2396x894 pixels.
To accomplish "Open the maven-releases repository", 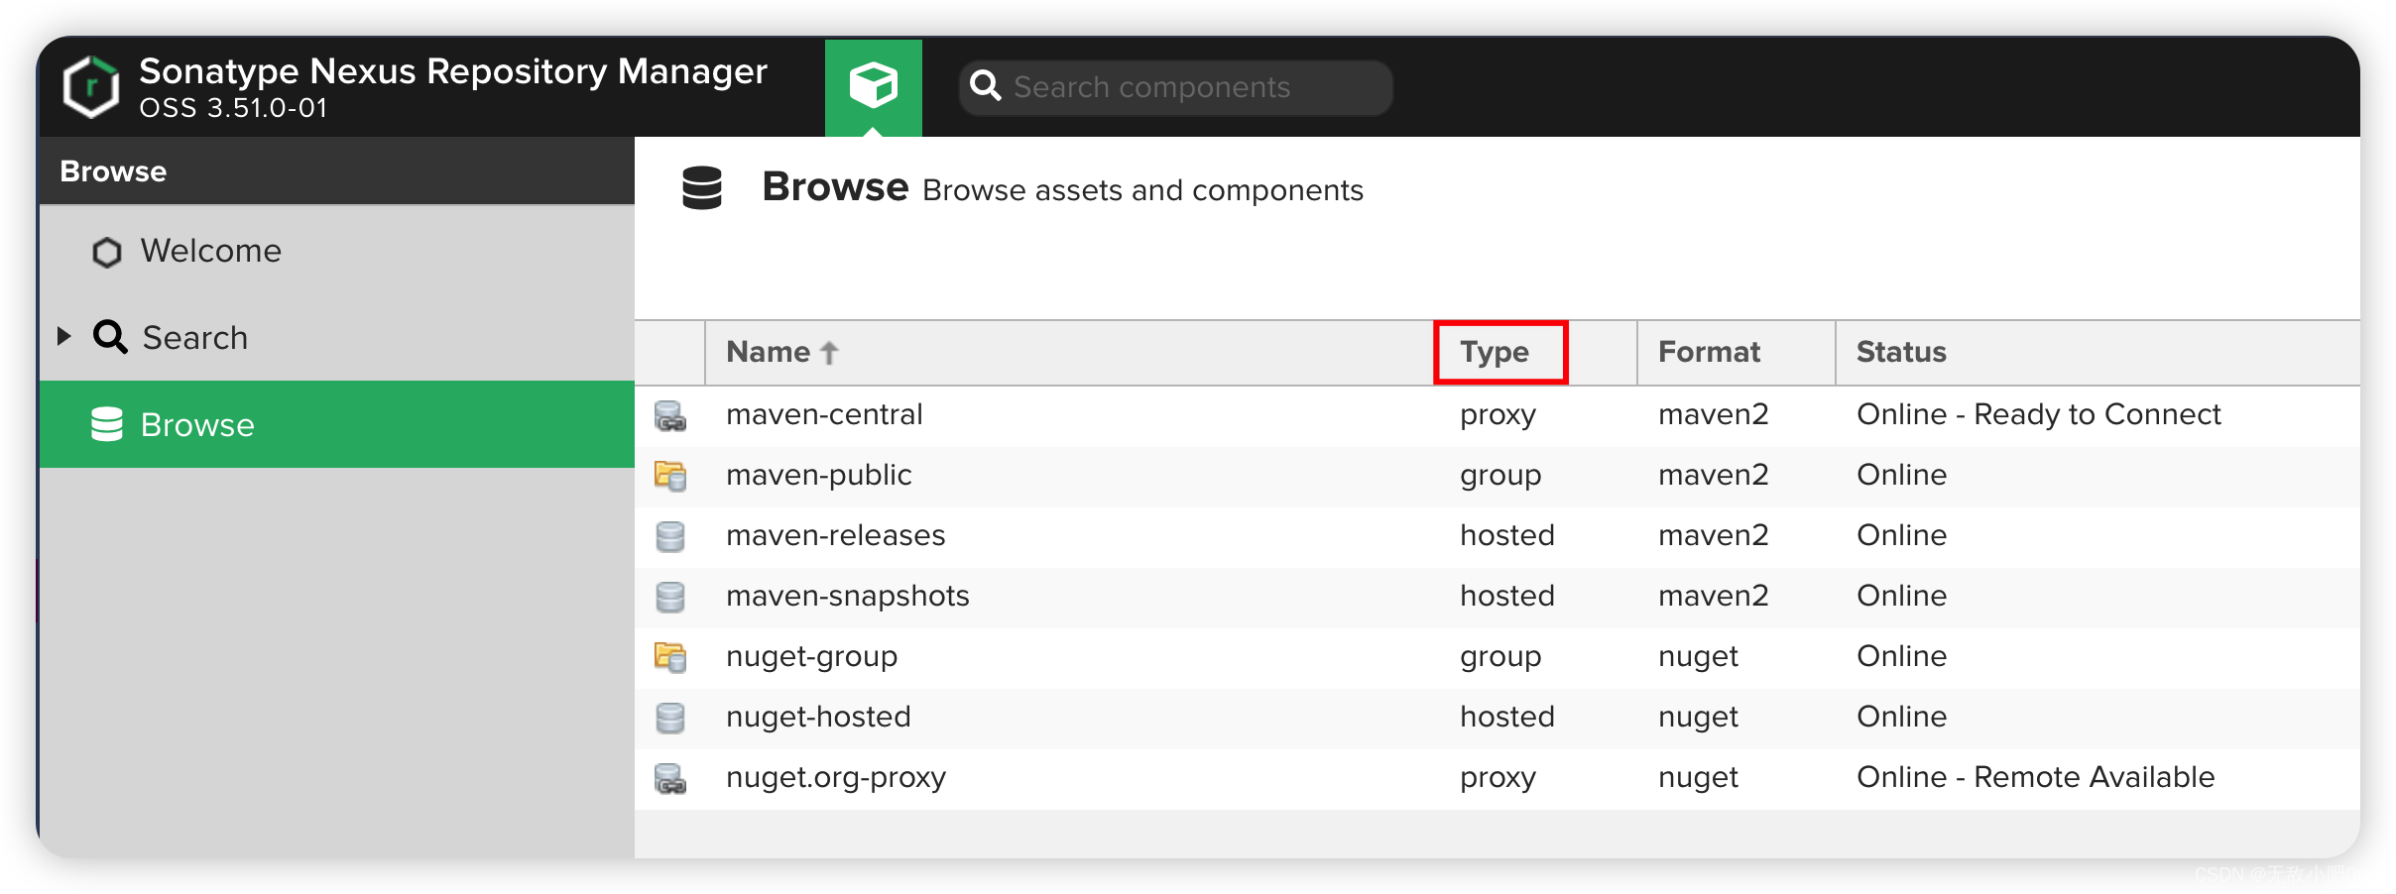I will click(x=835, y=535).
